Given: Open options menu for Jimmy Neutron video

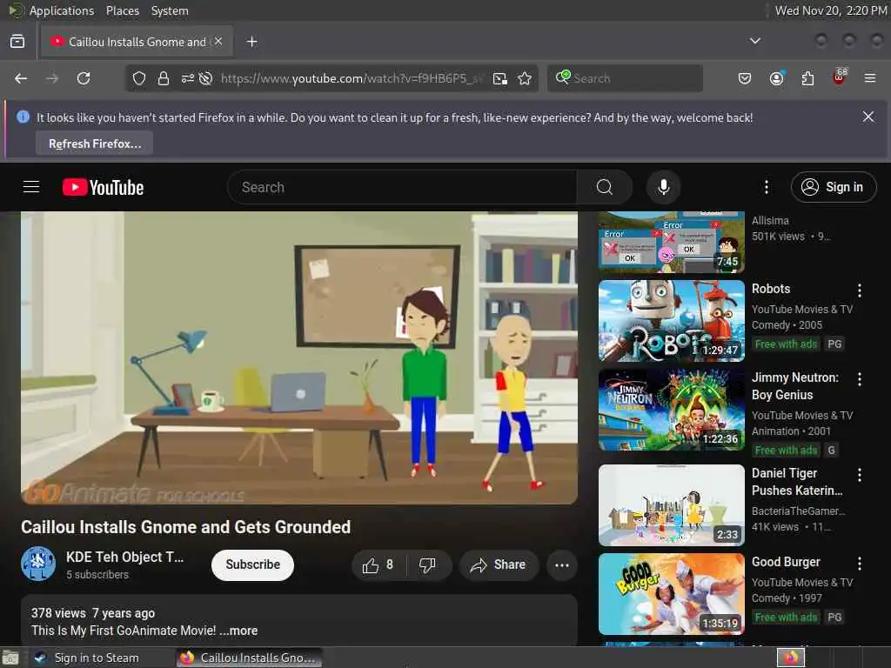Looking at the screenshot, I should pos(859,379).
